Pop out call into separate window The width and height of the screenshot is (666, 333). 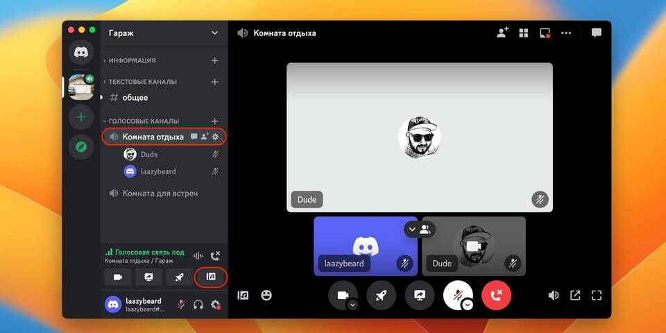point(575,296)
